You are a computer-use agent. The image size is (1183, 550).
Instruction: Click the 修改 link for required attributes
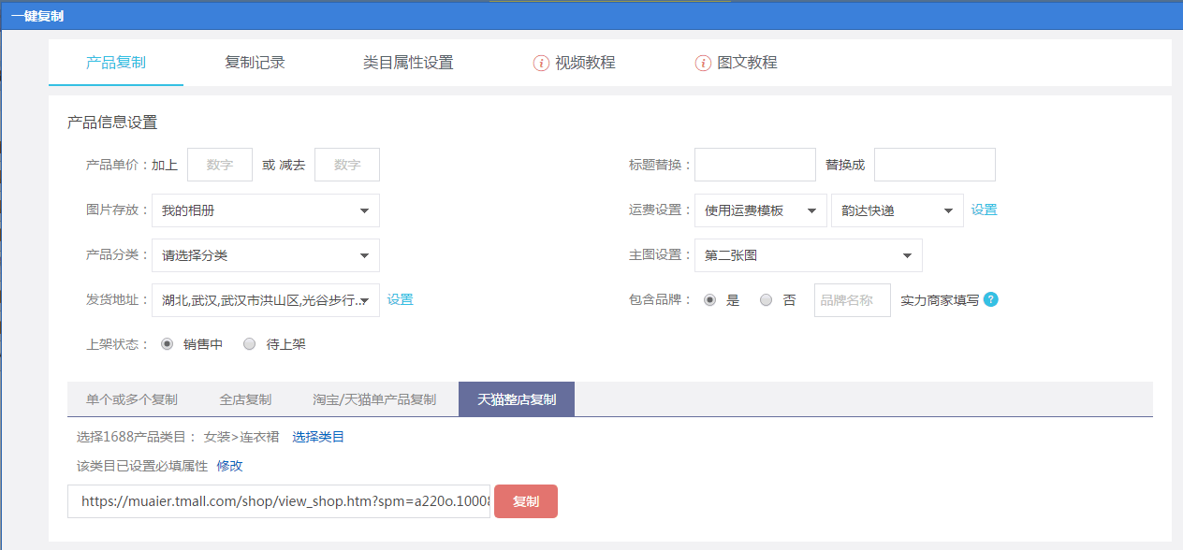coord(230,466)
